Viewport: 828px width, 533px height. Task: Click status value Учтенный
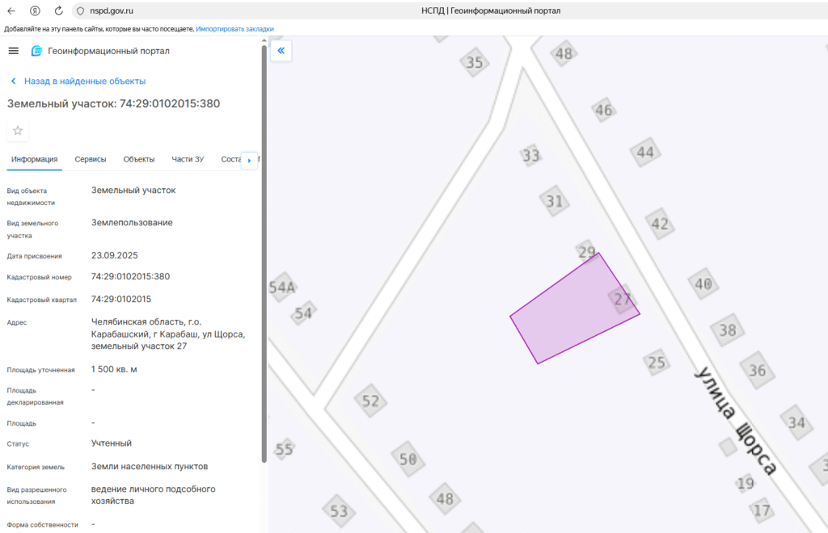point(112,443)
